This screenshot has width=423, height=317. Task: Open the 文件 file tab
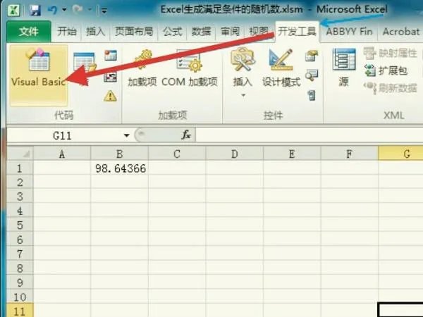[28, 32]
